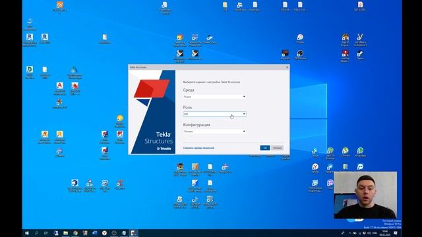Image resolution: width=422 pixels, height=237 pixels.
Task: Open the WhatsApp desktop shortcut
Action: (360, 152)
